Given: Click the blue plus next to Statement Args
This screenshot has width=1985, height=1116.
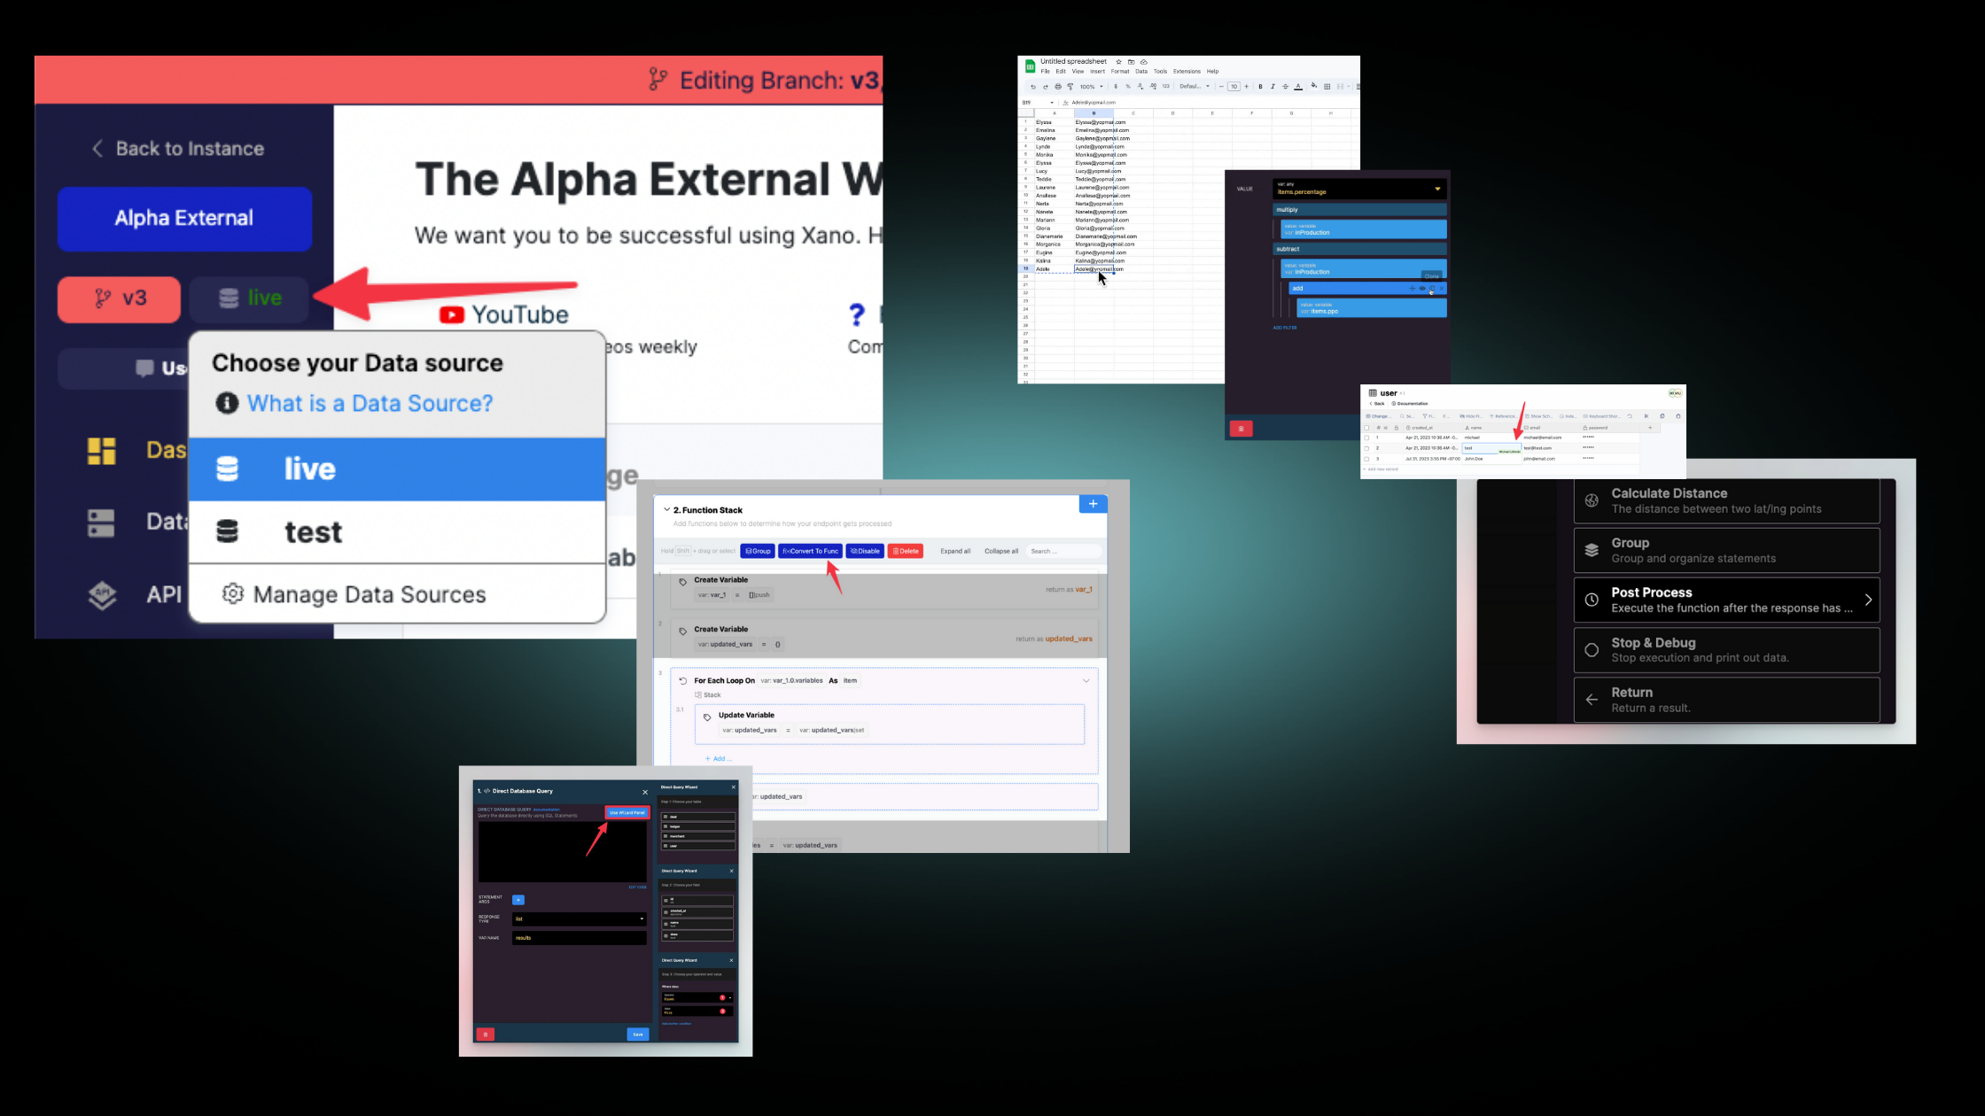Looking at the screenshot, I should click(518, 900).
